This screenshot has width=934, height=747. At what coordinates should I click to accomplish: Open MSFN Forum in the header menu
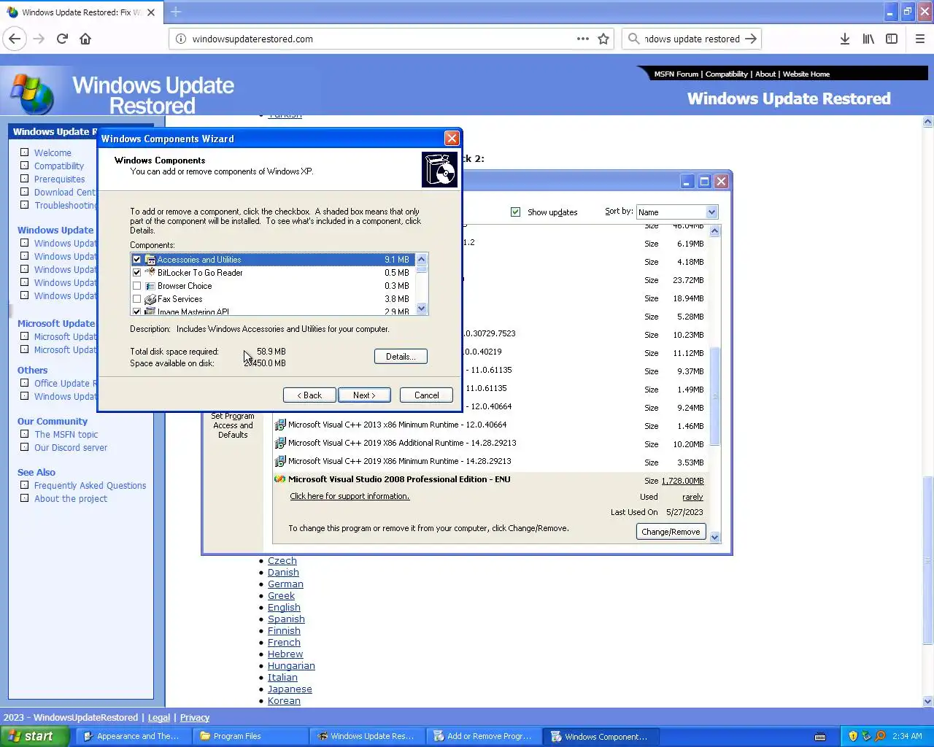click(676, 74)
